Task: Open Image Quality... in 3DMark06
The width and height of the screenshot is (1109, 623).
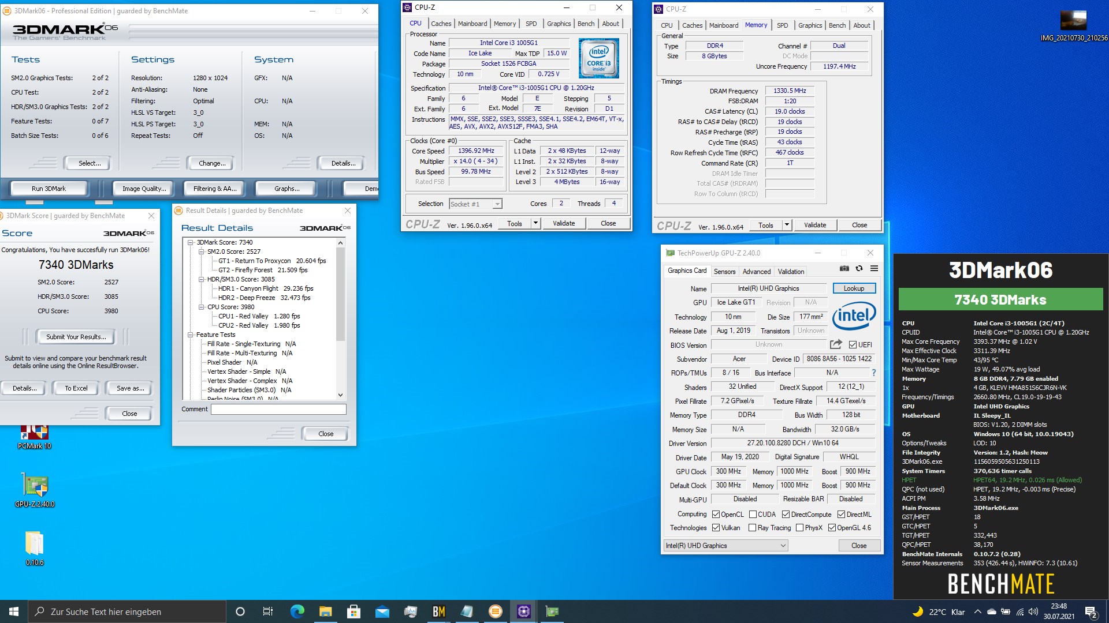Action: point(144,189)
